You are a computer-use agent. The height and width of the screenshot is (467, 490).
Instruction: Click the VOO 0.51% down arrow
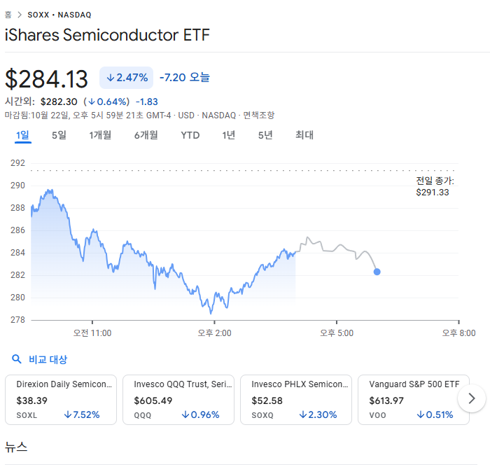click(421, 414)
